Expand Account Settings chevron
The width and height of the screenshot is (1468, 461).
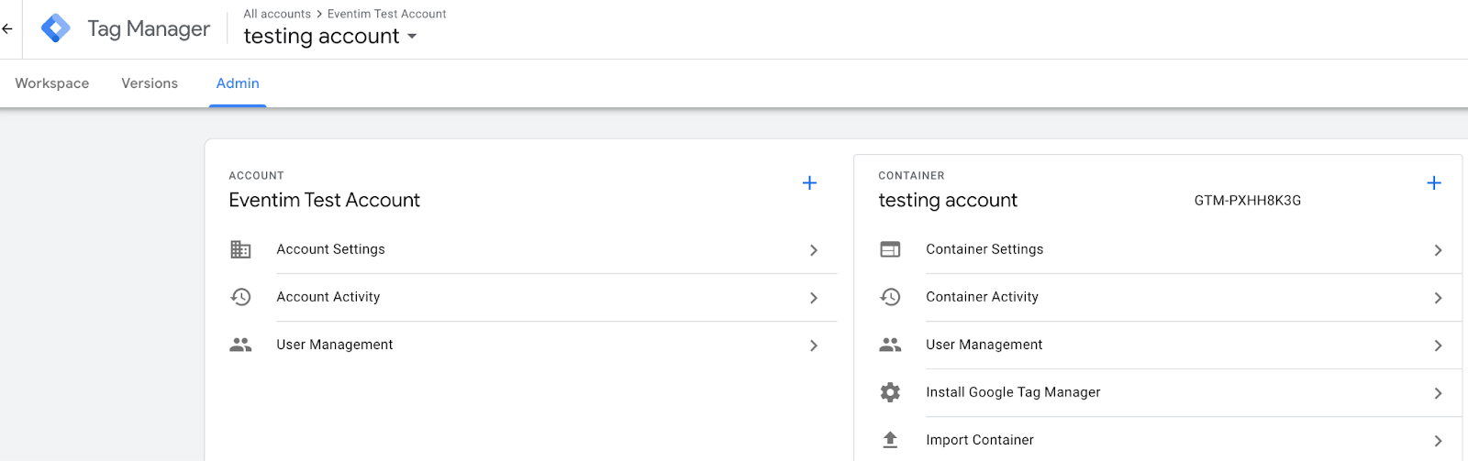814,250
